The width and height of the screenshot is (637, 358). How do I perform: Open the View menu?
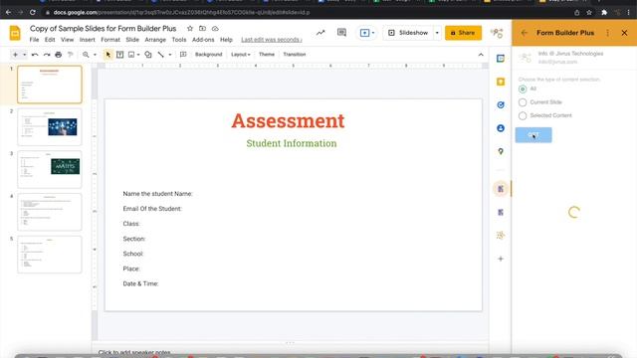[67, 40]
